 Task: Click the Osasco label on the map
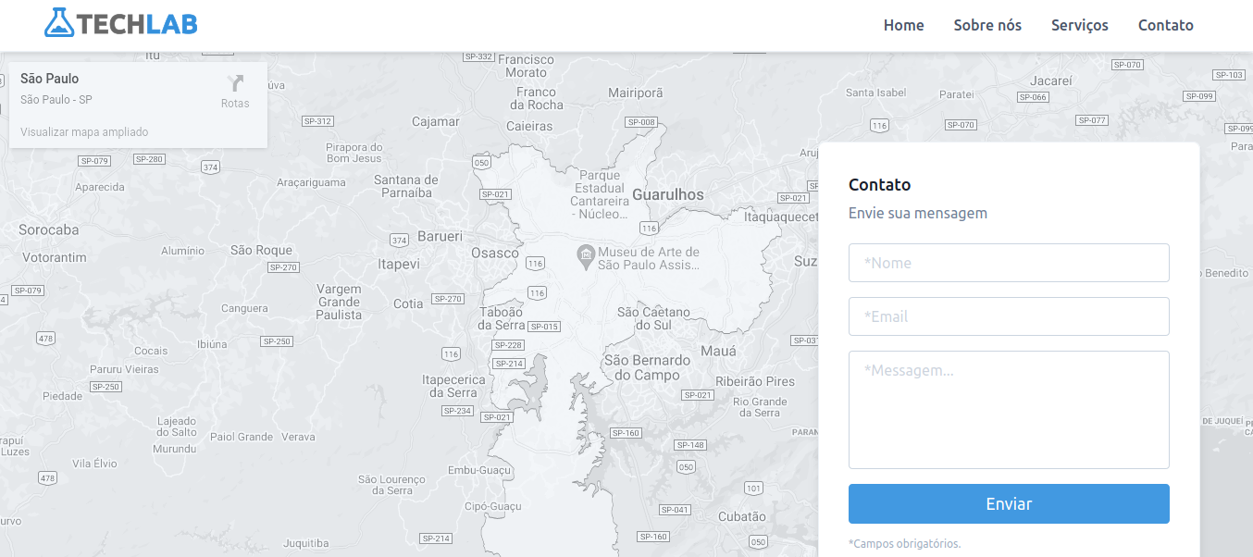pyautogui.click(x=493, y=252)
